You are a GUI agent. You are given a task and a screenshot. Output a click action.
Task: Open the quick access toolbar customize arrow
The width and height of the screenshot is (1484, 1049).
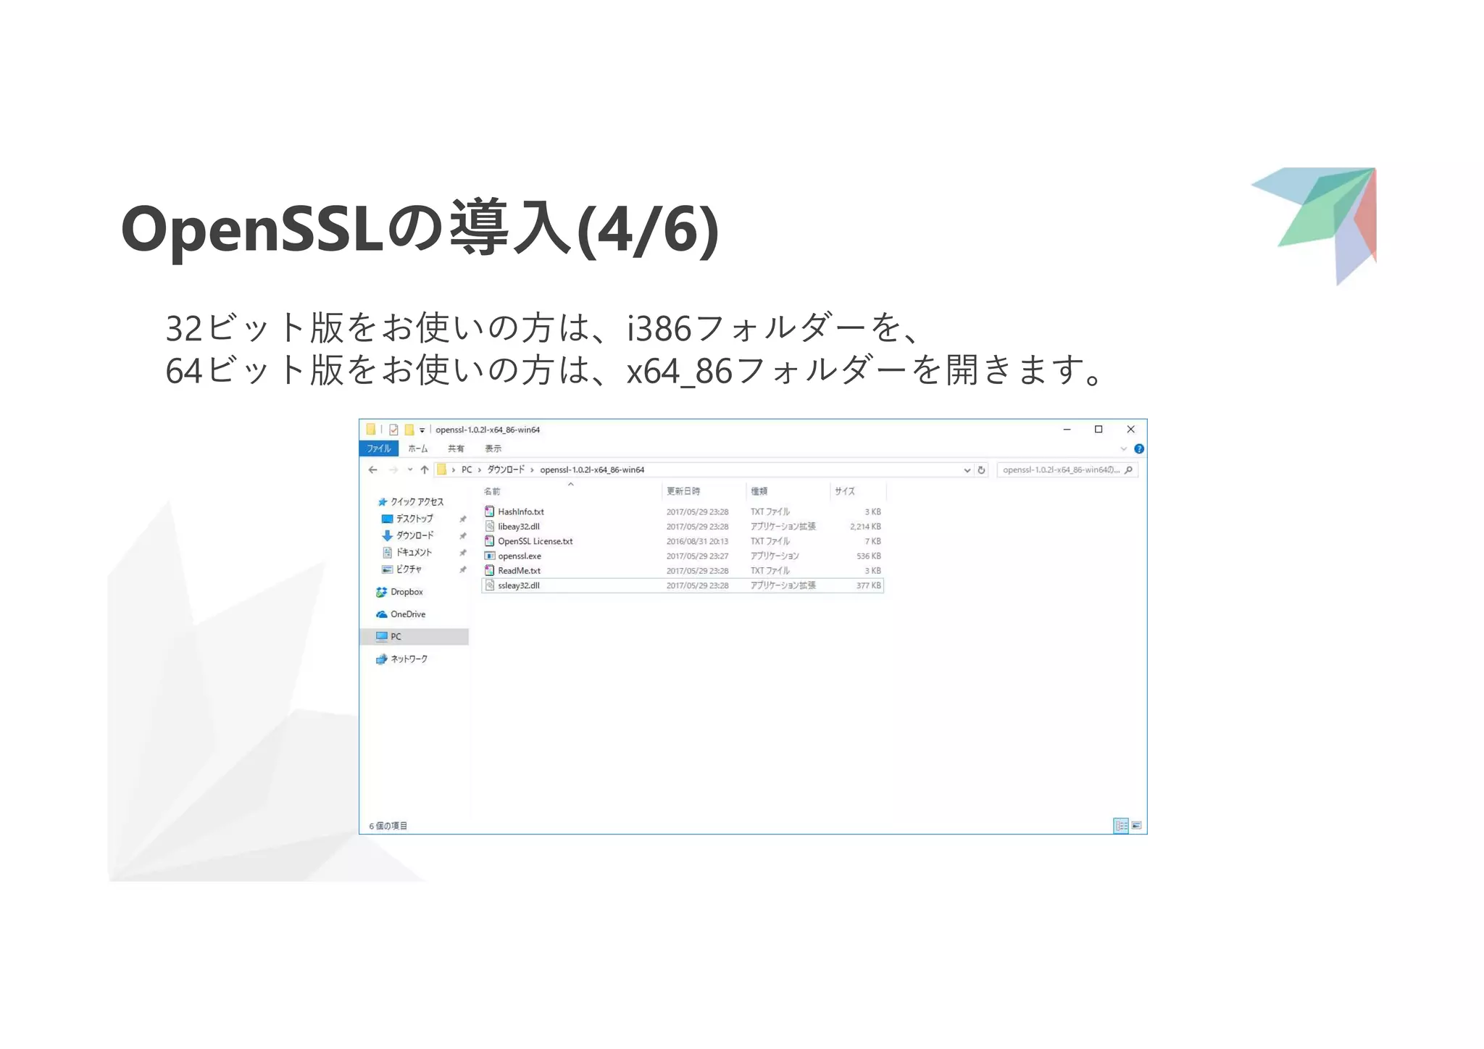tap(422, 430)
